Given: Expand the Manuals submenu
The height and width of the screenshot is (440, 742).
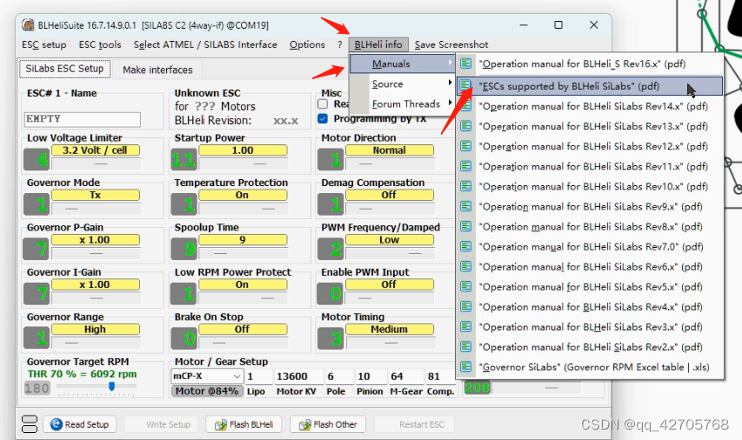Looking at the screenshot, I should point(402,63).
